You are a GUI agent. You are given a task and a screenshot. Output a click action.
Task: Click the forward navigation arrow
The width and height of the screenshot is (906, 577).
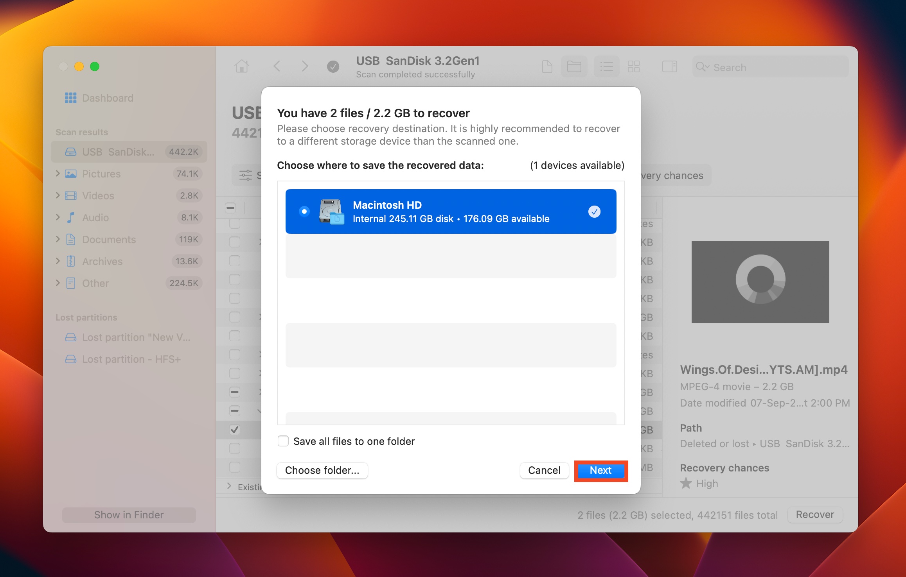(x=304, y=66)
